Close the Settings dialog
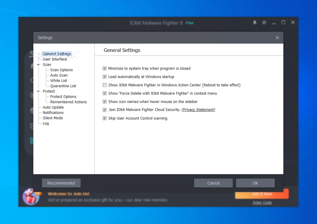Image resolution: width=317 pixels, height=224 pixels. pos(277,38)
